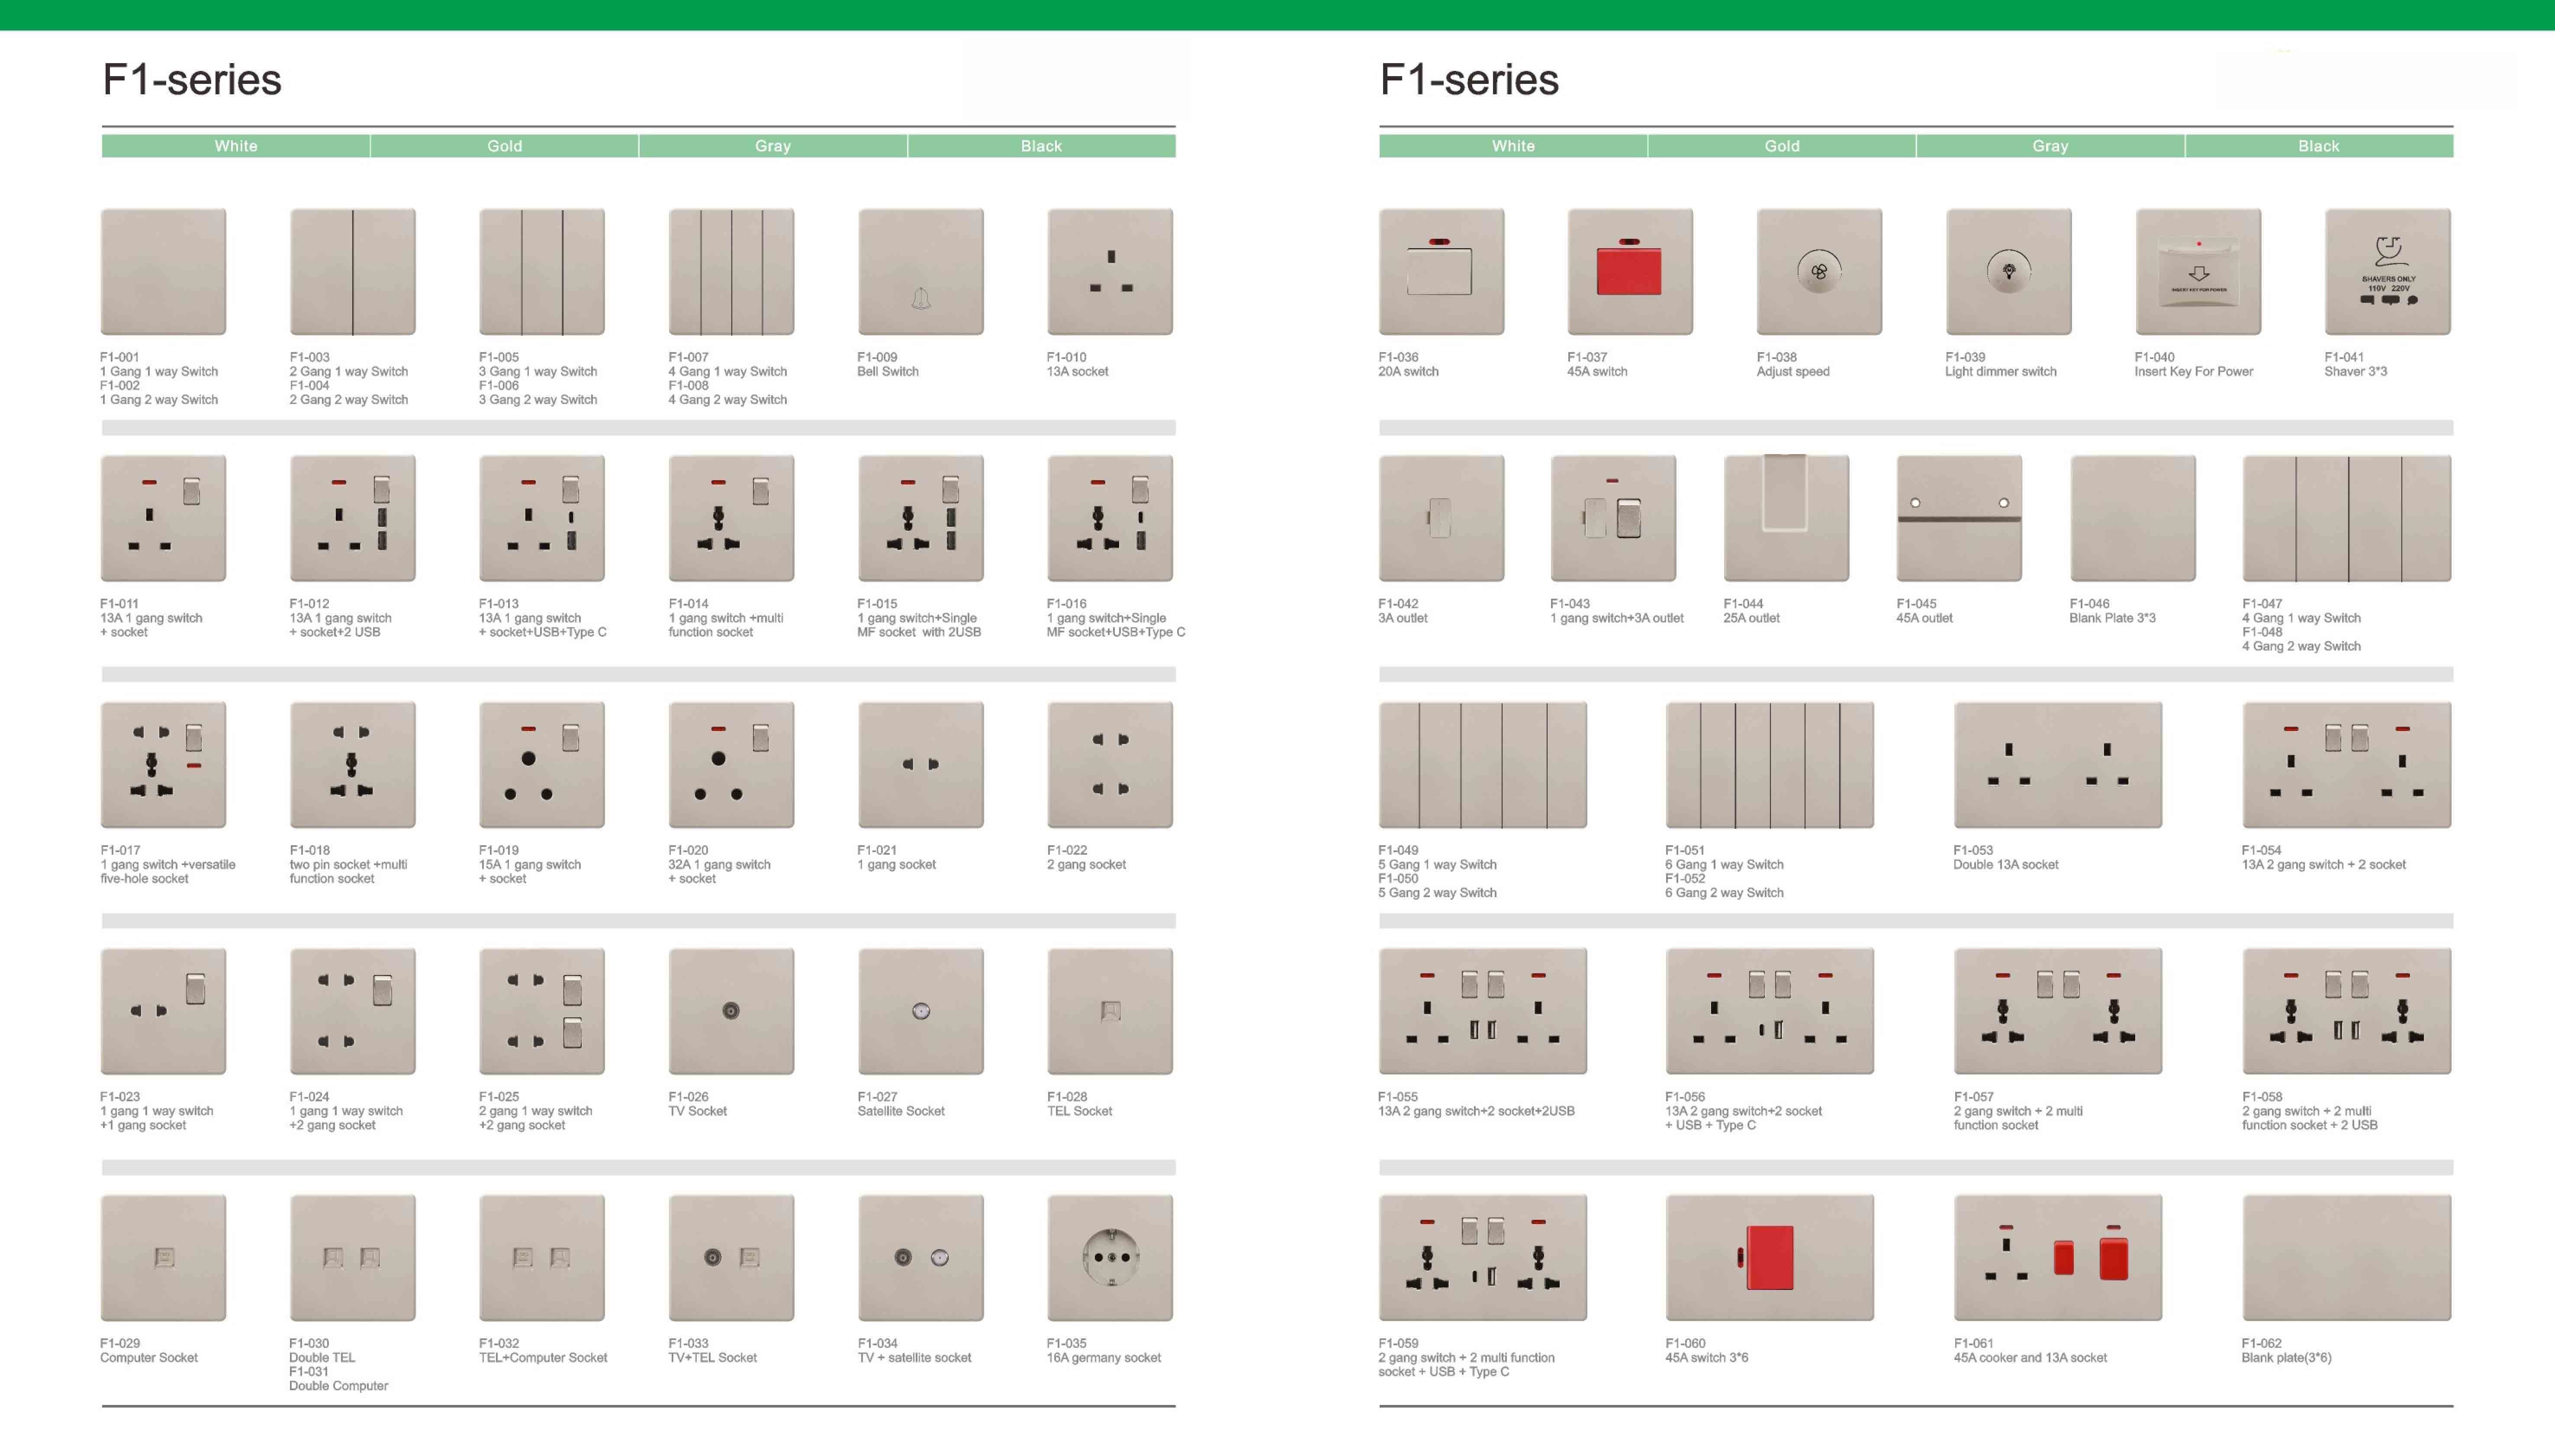Select the F1-039 Light dimmer switch image

(2008, 271)
